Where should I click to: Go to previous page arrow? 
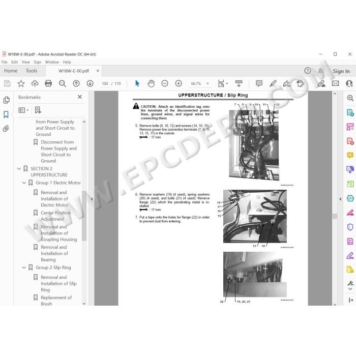coord(76,83)
